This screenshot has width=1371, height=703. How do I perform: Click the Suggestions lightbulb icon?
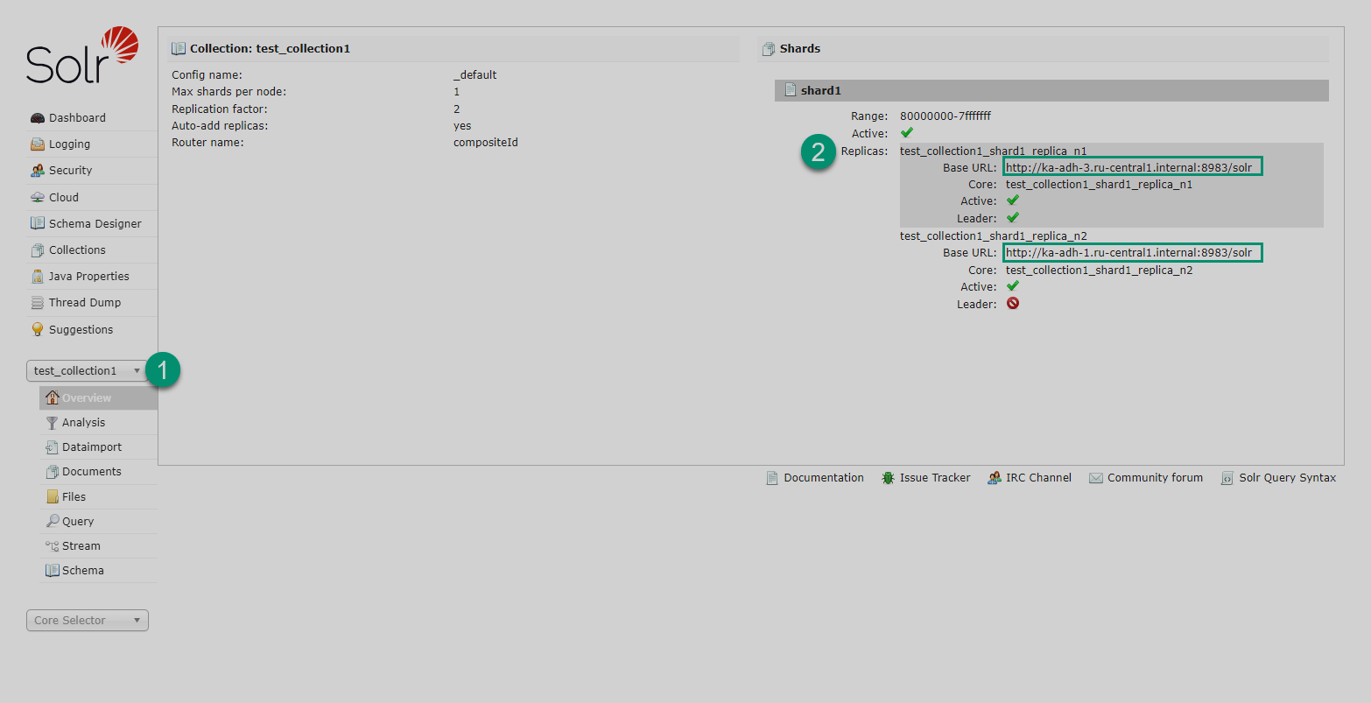pos(38,330)
